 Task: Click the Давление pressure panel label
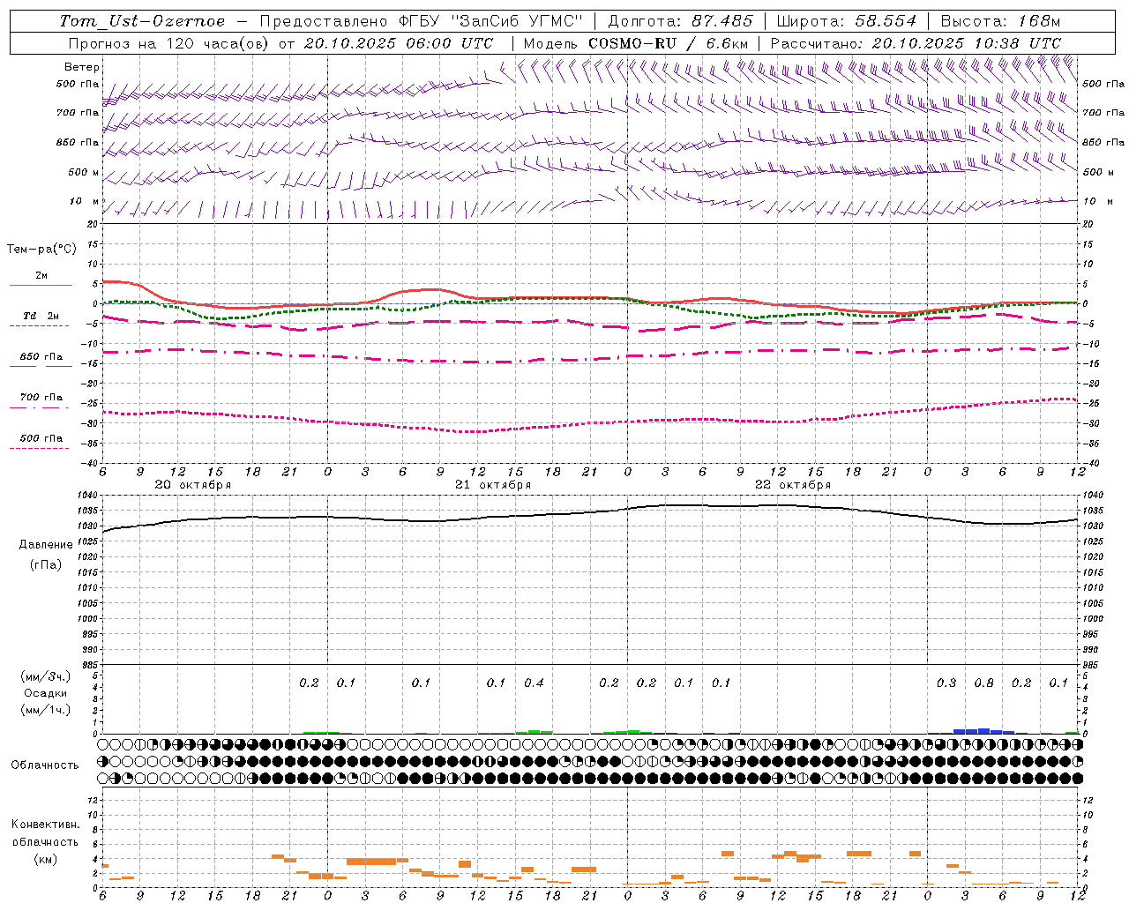46,545
